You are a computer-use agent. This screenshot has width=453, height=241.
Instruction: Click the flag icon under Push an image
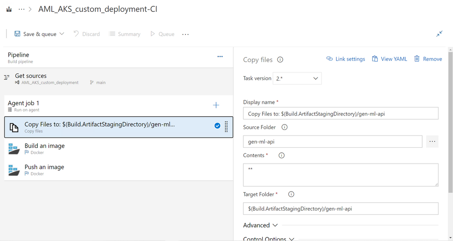pos(27,174)
